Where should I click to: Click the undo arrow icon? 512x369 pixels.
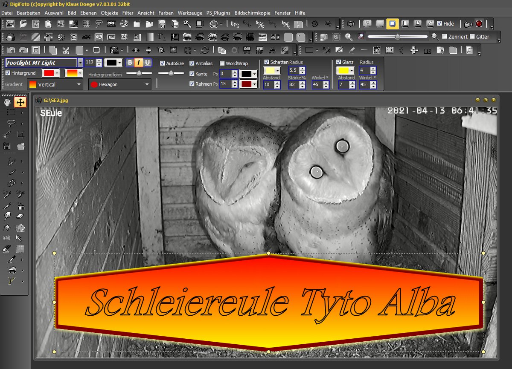[11, 50]
